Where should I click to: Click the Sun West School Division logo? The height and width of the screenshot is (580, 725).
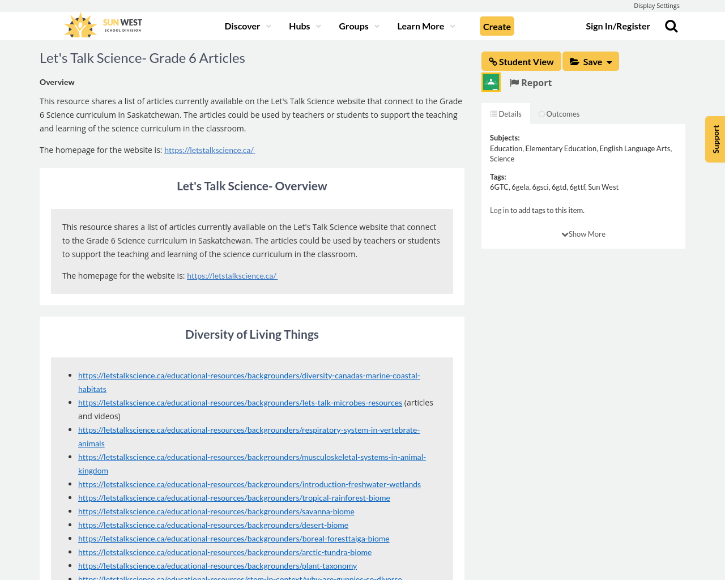click(103, 25)
